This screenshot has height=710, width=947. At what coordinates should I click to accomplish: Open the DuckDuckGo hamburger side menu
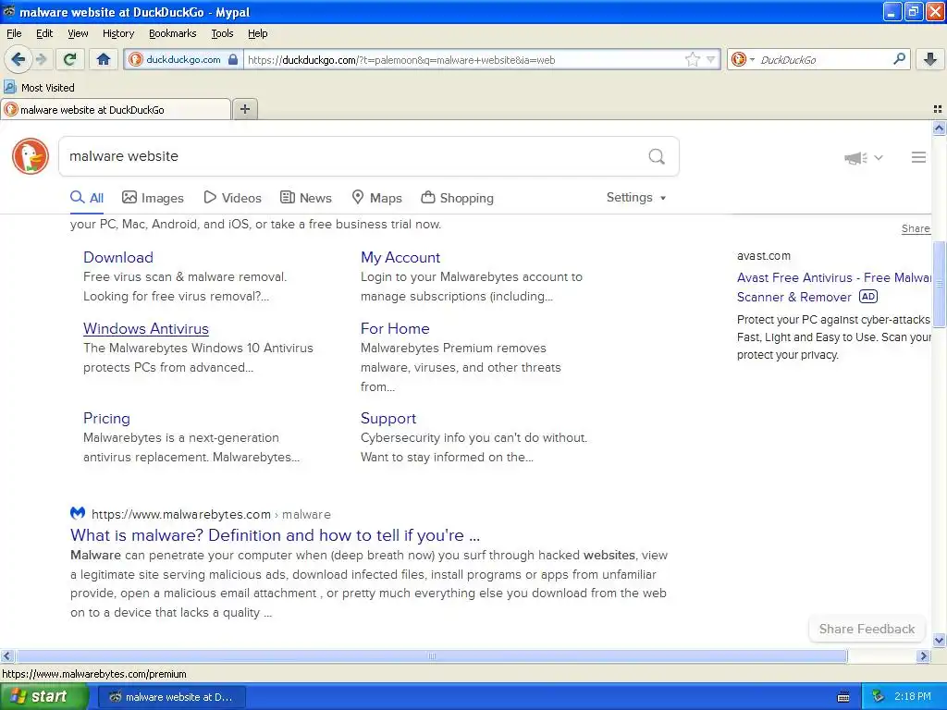(918, 157)
